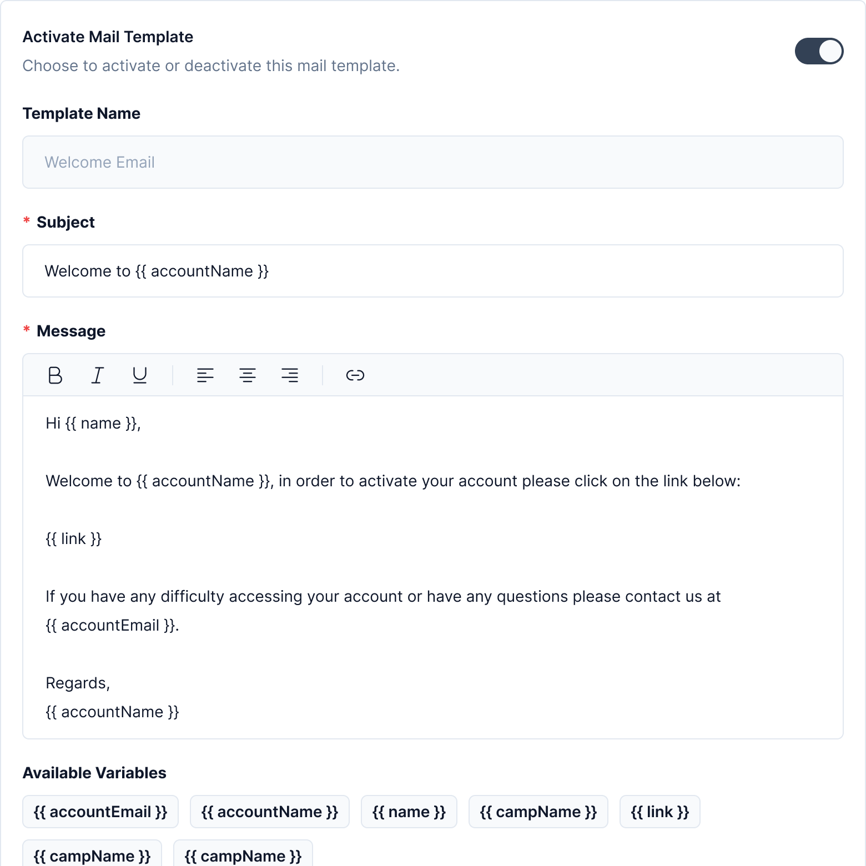Image resolution: width=866 pixels, height=866 pixels.
Task: Focus the Subject input field
Action: [x=433, y=271]
